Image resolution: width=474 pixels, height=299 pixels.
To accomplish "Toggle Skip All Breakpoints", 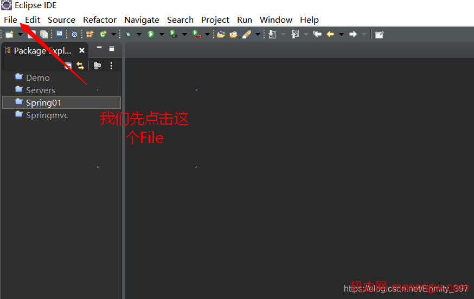I will tap(74, 35).
